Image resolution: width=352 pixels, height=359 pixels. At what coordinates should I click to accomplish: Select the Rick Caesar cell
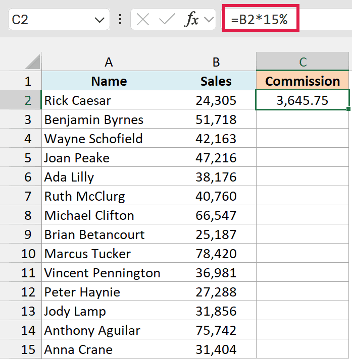click(109, 100)
